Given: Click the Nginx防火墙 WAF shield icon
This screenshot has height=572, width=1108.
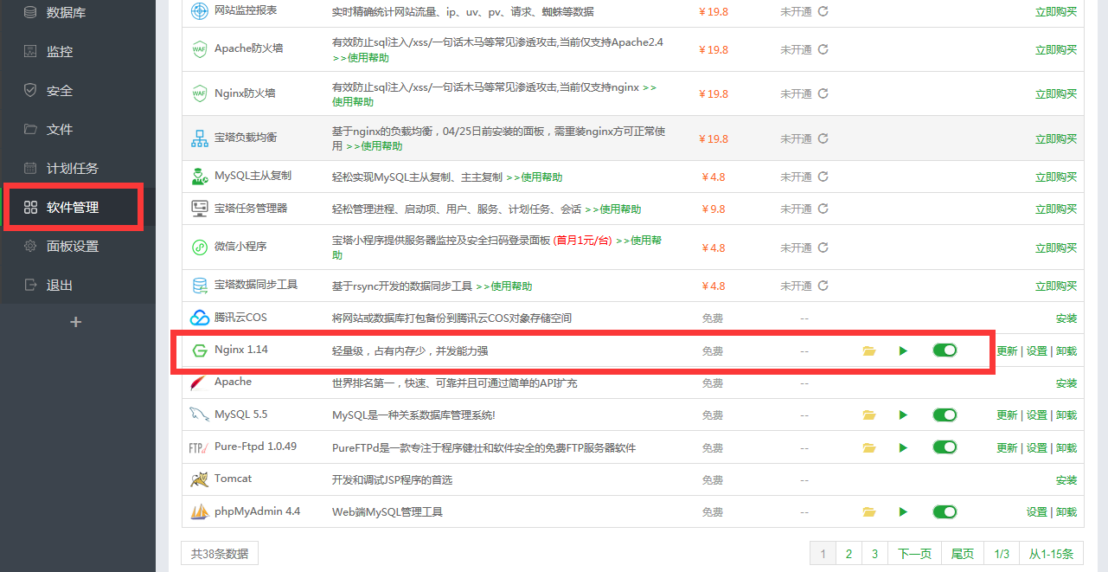Looking at the screenshot, I should point(199,93).
